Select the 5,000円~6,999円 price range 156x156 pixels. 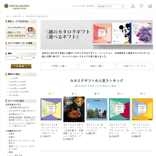point(17,85)
